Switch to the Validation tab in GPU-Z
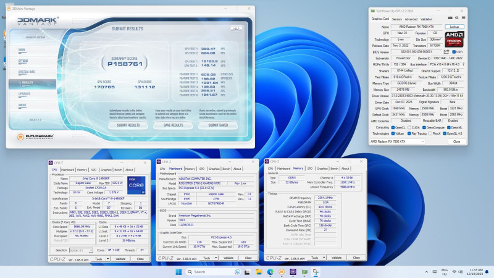Screen dimensions: 494x278 tap(426, 19)
